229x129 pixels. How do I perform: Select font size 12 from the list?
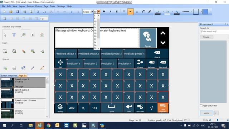coord(95,24)
